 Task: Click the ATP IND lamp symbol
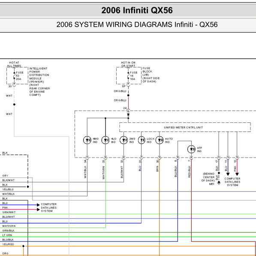coord(191,149)
